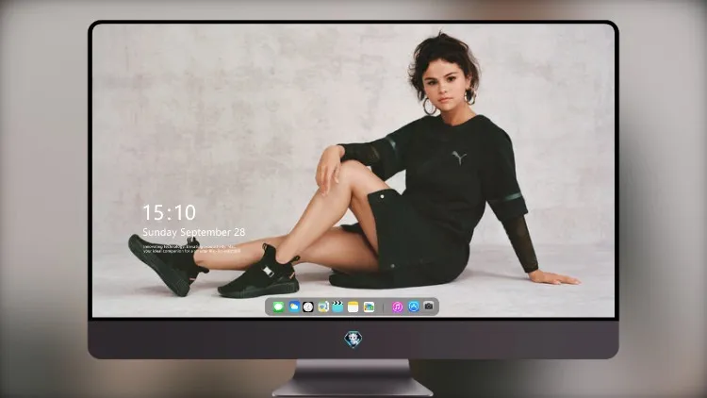Open the yellow Notes app icon
Image resolution: width=707 pixels, height=398 pixels.
353,307
